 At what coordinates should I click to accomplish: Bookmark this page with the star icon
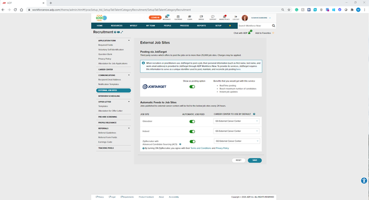pos(289,9)
